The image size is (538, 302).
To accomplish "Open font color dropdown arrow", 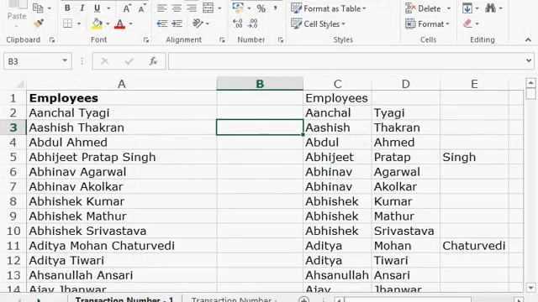I will [131, 23].
